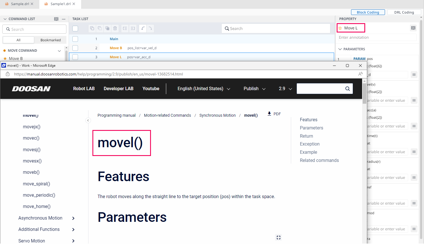
Task: Open the English (United States) language dropdown
Action: (204, 89)
